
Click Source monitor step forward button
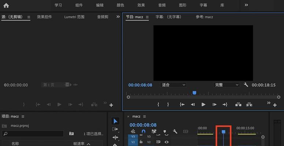coord(70,104)
